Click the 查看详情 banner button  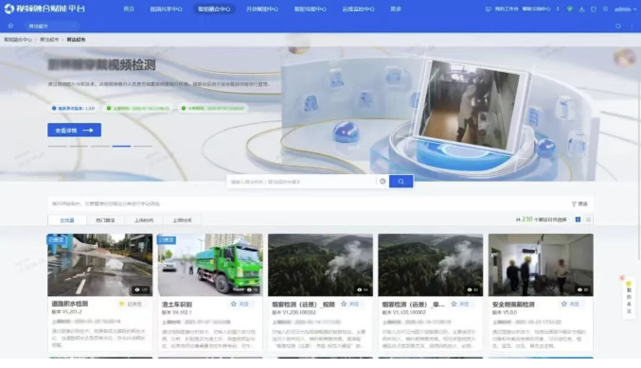[75, 131]
